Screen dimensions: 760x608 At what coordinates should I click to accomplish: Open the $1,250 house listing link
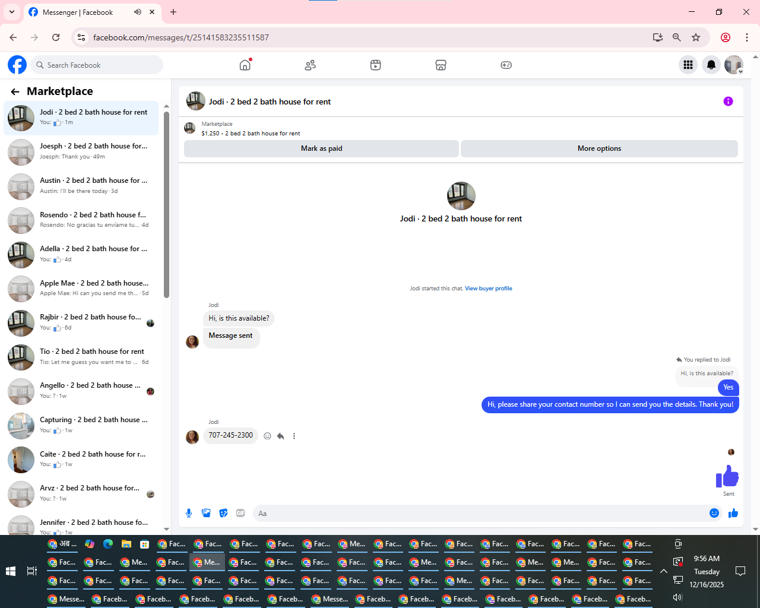pos(251,134)
